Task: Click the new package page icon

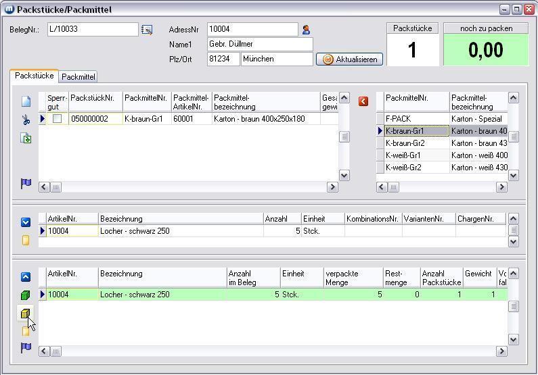Action: click(x=26, y=101)
